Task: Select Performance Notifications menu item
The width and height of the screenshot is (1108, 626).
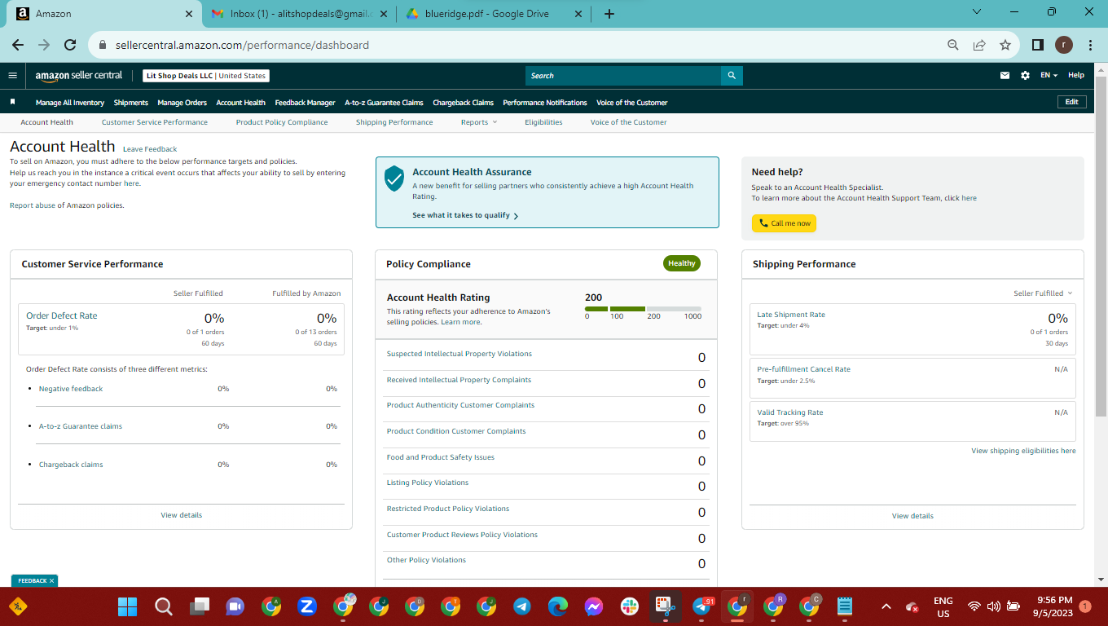Action: pos(545,103)
